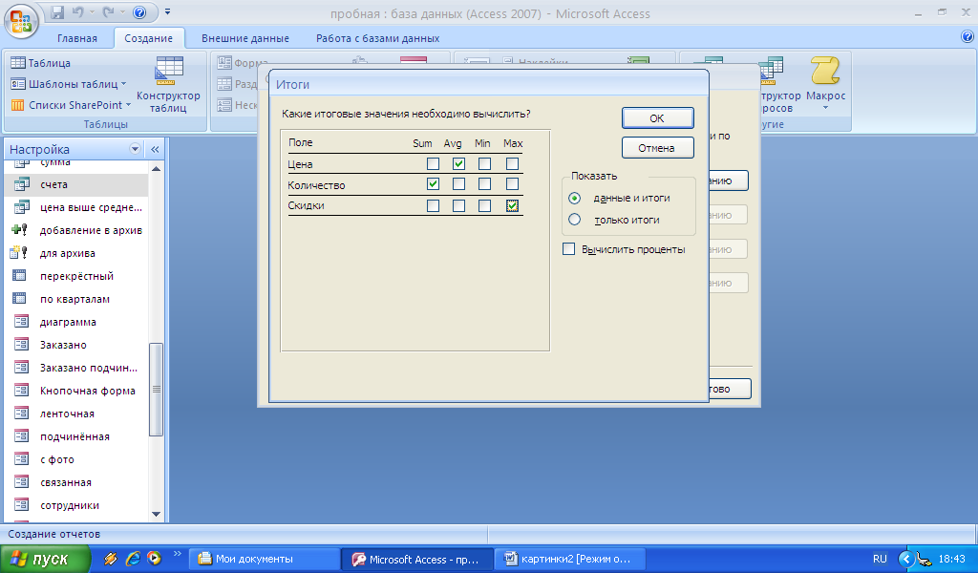Screen dimensions: 978x573
Task: Expand Шаблоны таблиц dropdown
Action: click(x=123, y=84)
